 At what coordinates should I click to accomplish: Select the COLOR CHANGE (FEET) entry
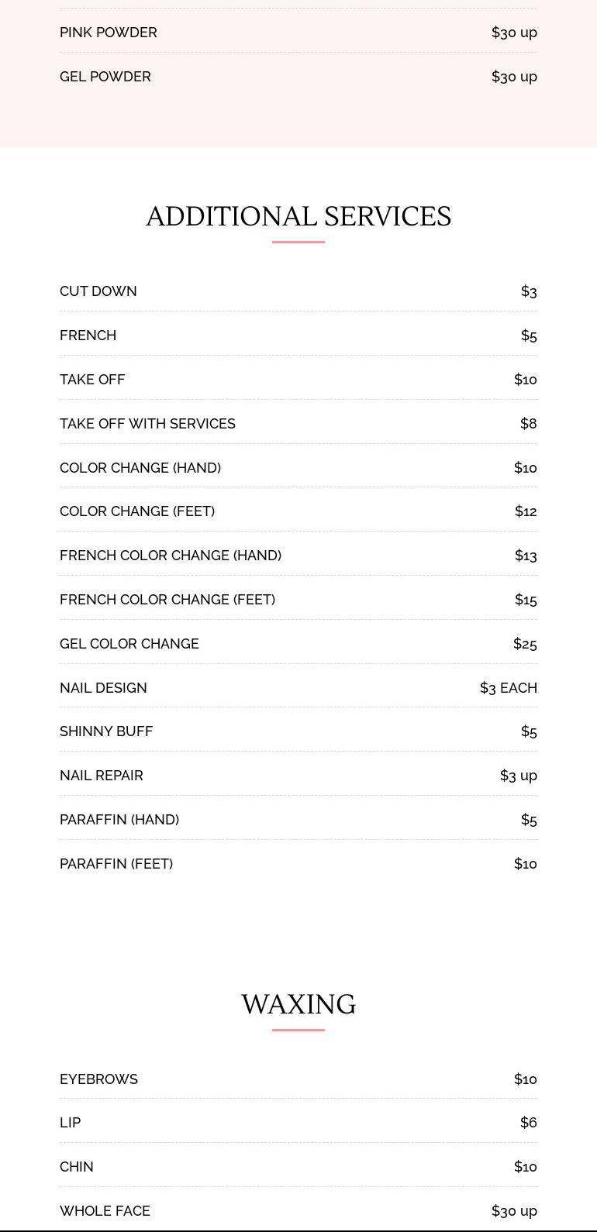click(137, 511)
